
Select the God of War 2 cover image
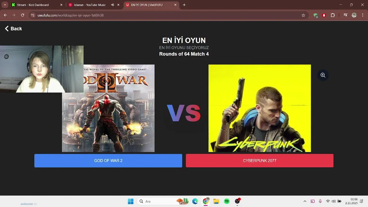(108, 108)
